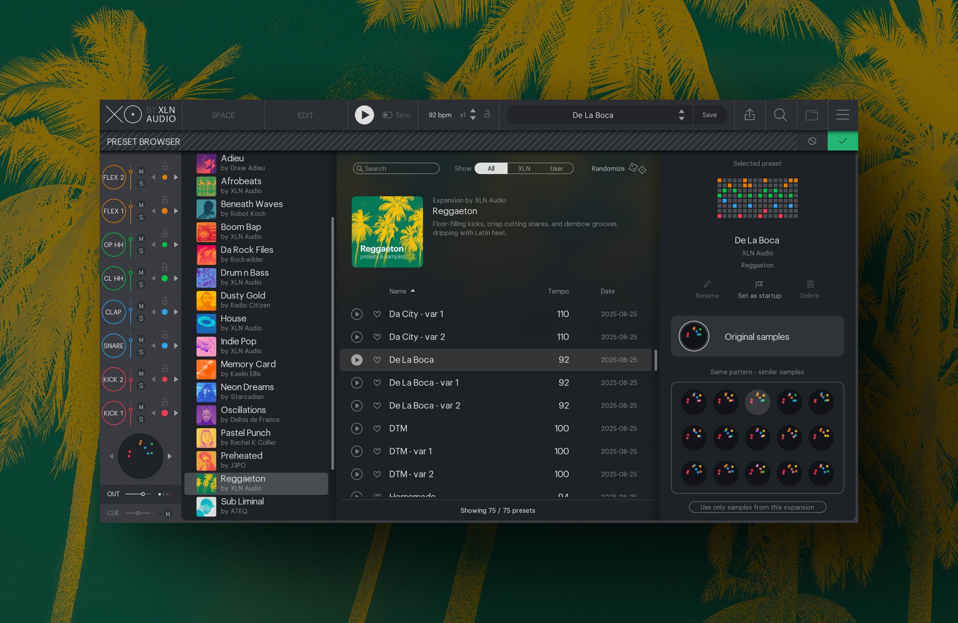Image resolution: width=958 pixels, height=623 pixels.
Task: Open the folder icon in top bar
Action: pos(812,115)
